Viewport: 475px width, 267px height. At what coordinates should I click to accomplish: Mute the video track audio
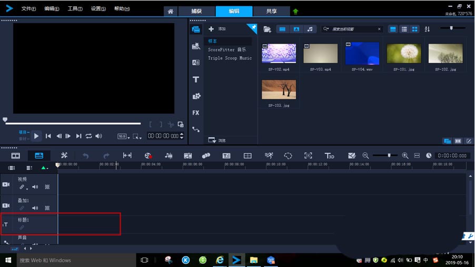pyautogui.click(x=35, y=187)
